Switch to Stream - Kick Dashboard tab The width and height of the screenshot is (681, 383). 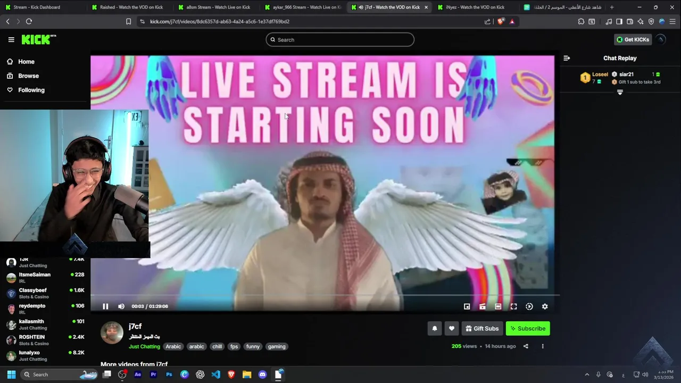(43, 7)
